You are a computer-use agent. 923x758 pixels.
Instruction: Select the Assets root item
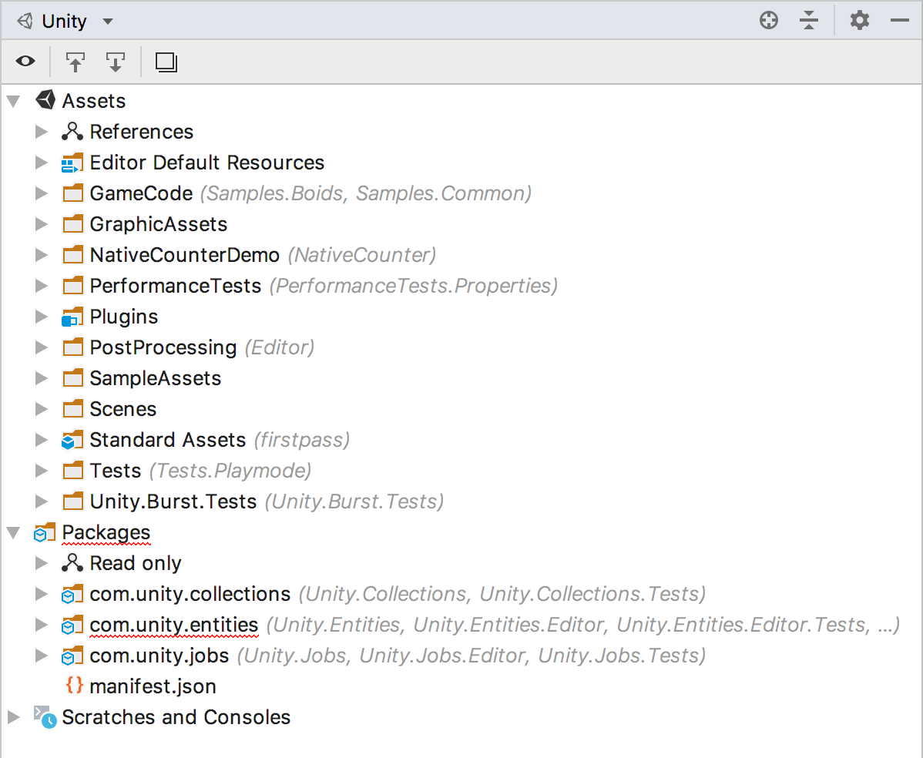94,101
